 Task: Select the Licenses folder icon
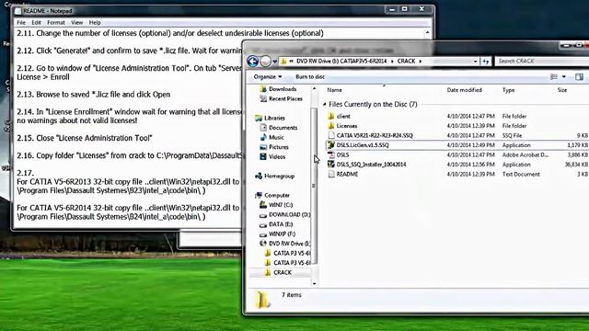(x=331, y=126)
